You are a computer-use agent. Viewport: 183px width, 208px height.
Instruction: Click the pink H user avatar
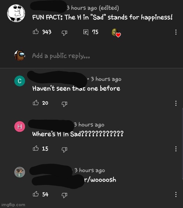click(x=20, y=127)
